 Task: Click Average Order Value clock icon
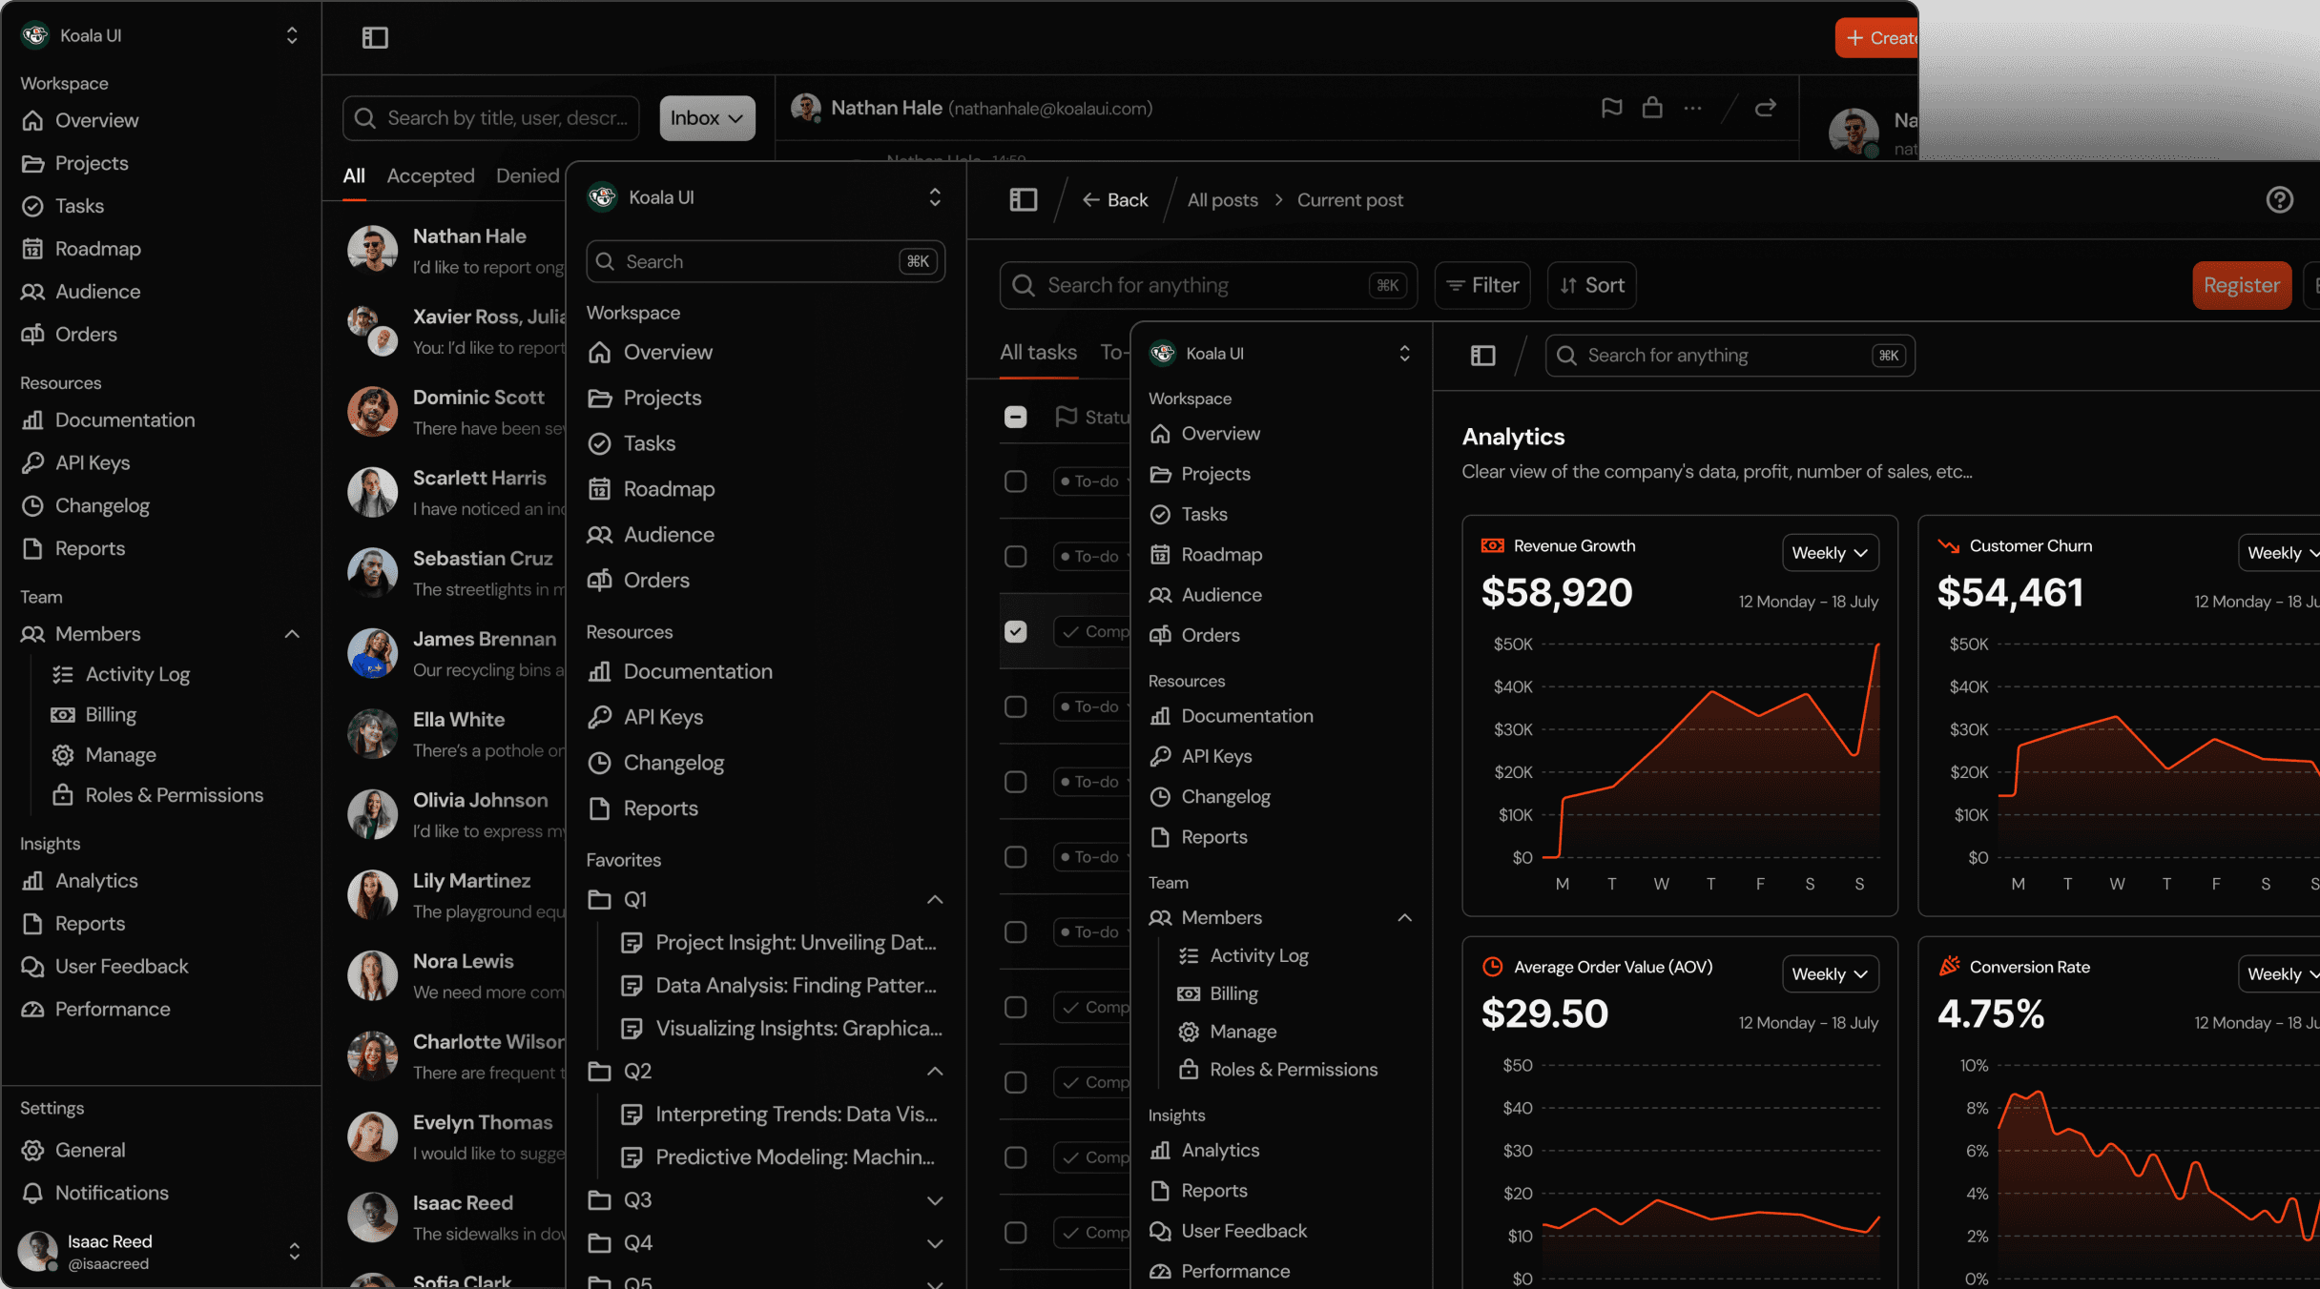click(1492, 967)
